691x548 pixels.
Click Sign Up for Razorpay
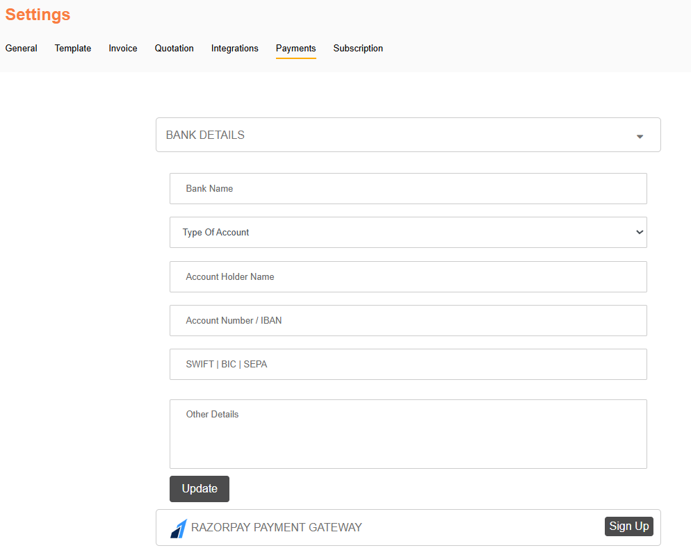click(628, 526)
